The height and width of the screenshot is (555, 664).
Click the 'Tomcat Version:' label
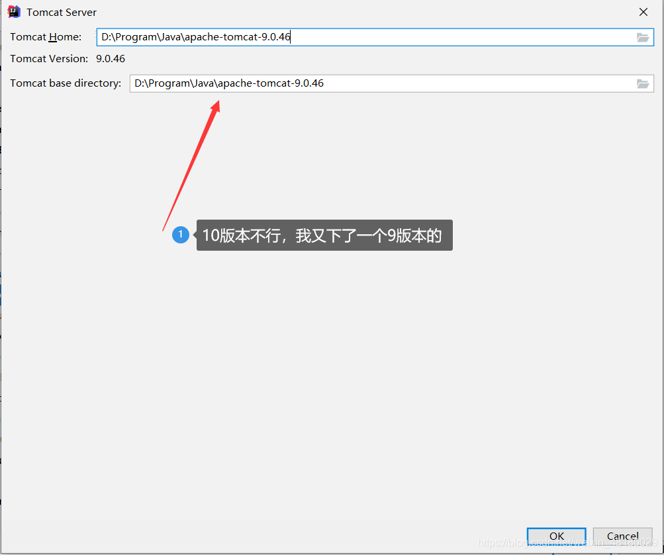click(x=49, y=59)
